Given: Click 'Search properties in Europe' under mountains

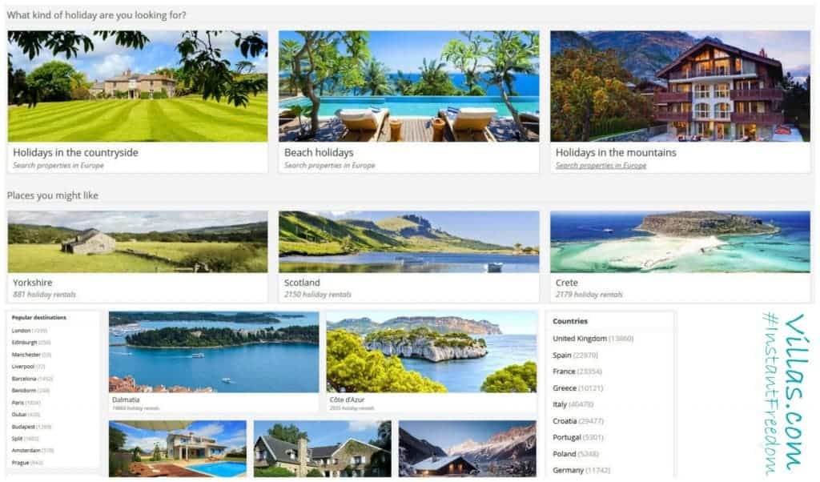Looking at the screenshot, I should point(601,165).
